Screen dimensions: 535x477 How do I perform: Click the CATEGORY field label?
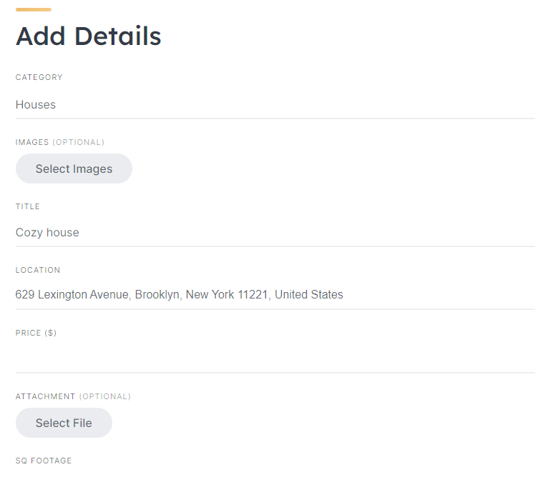click(x=39, y=78)
